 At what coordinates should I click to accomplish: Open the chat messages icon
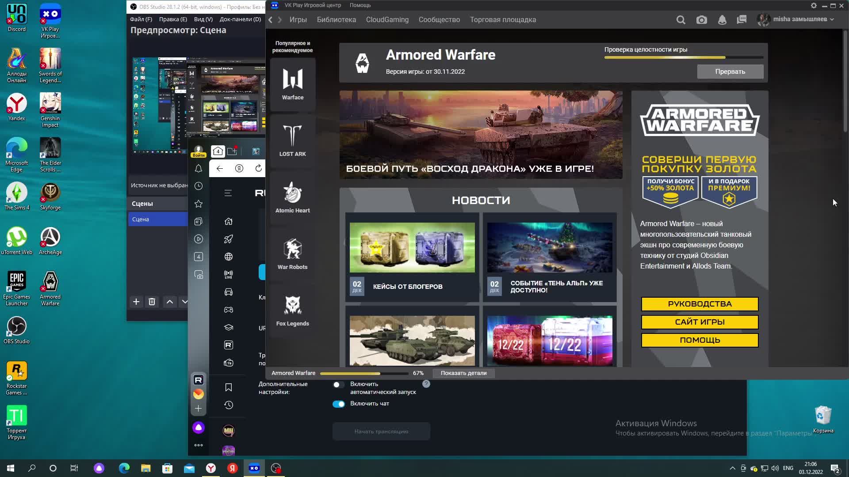tap(742, 20)
